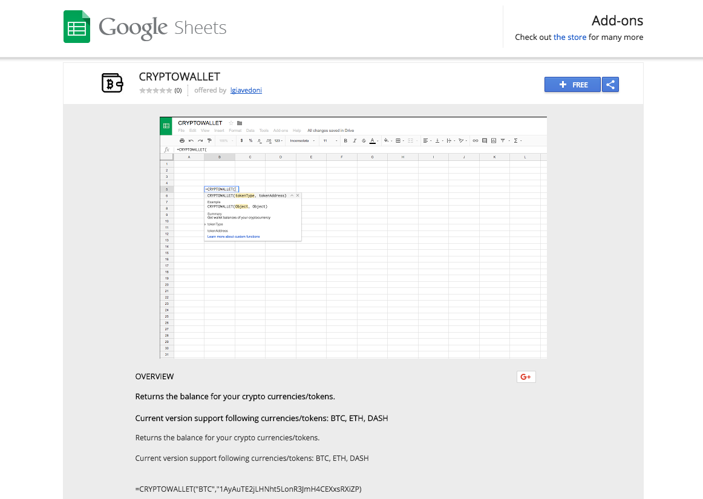The image size is (703, 499).
Task: Open the font size 11 dropdown in the preview
Action: pyautogui.click(x=330, y=141)
